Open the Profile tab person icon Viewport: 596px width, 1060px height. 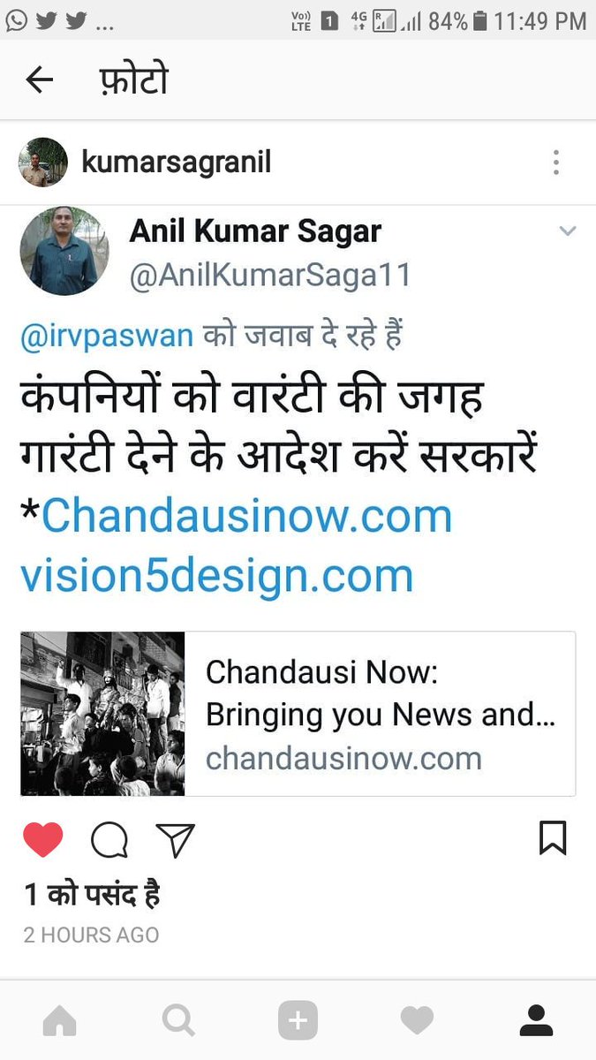click(536, 1020)
